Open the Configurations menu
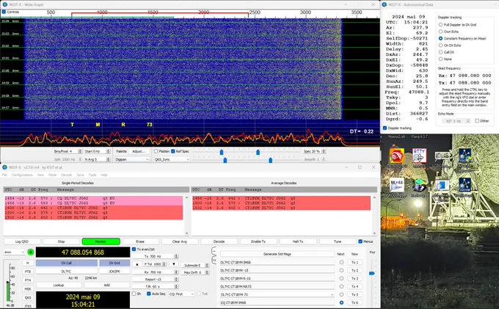 [22, 175]
